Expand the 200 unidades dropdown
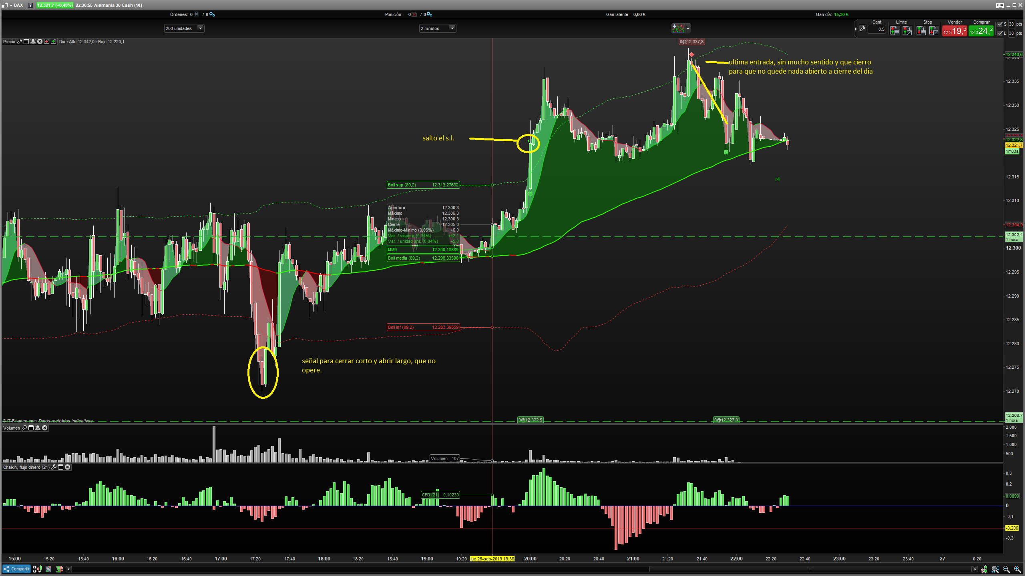The height and width of the screenshot is (576, 1025). pos(200,28)
